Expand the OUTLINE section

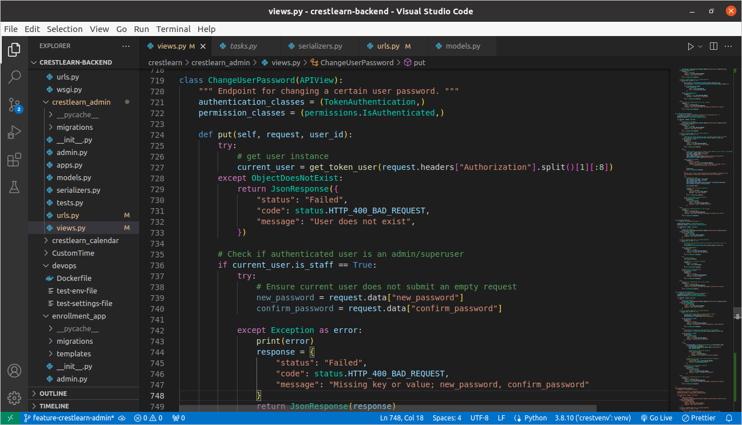point(84,394)
